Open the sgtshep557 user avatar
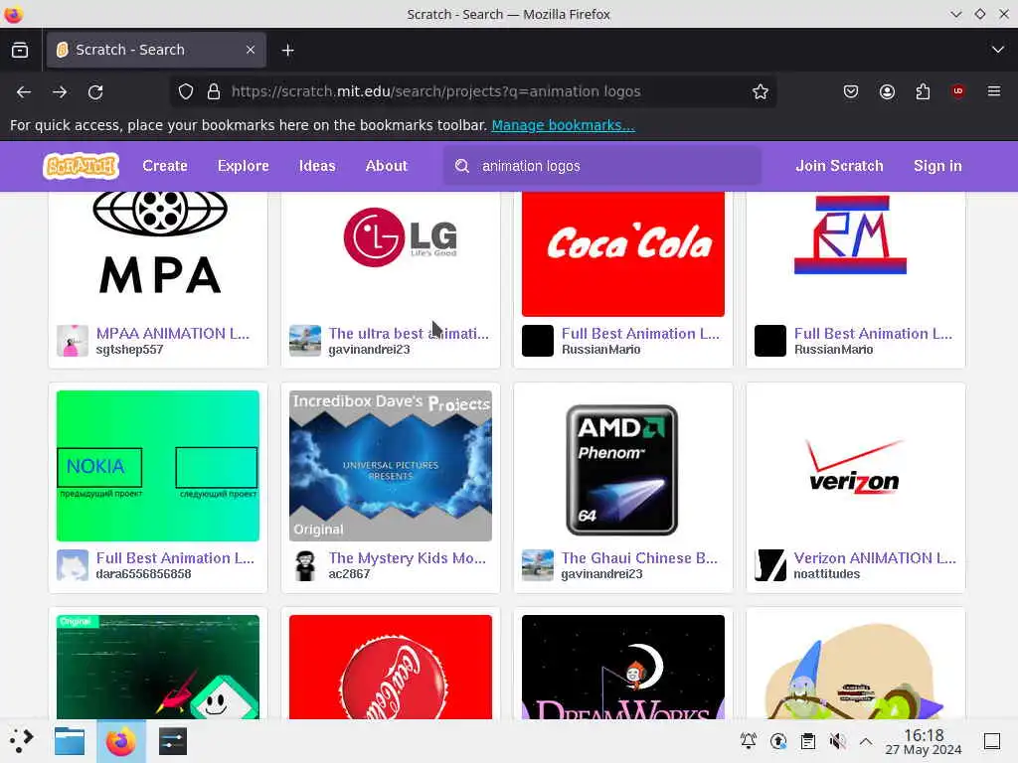Image resolution: width=1018 pixels, height=763 pixels. tap(72, 341)
